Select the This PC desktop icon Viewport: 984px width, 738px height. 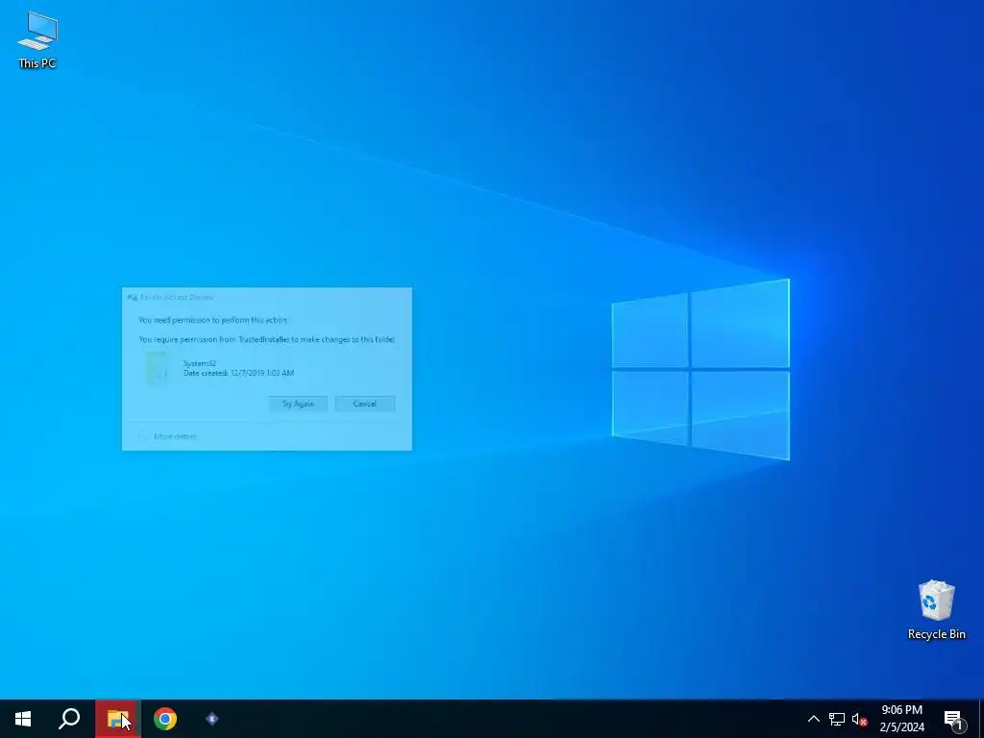click(x=37, y=40)
